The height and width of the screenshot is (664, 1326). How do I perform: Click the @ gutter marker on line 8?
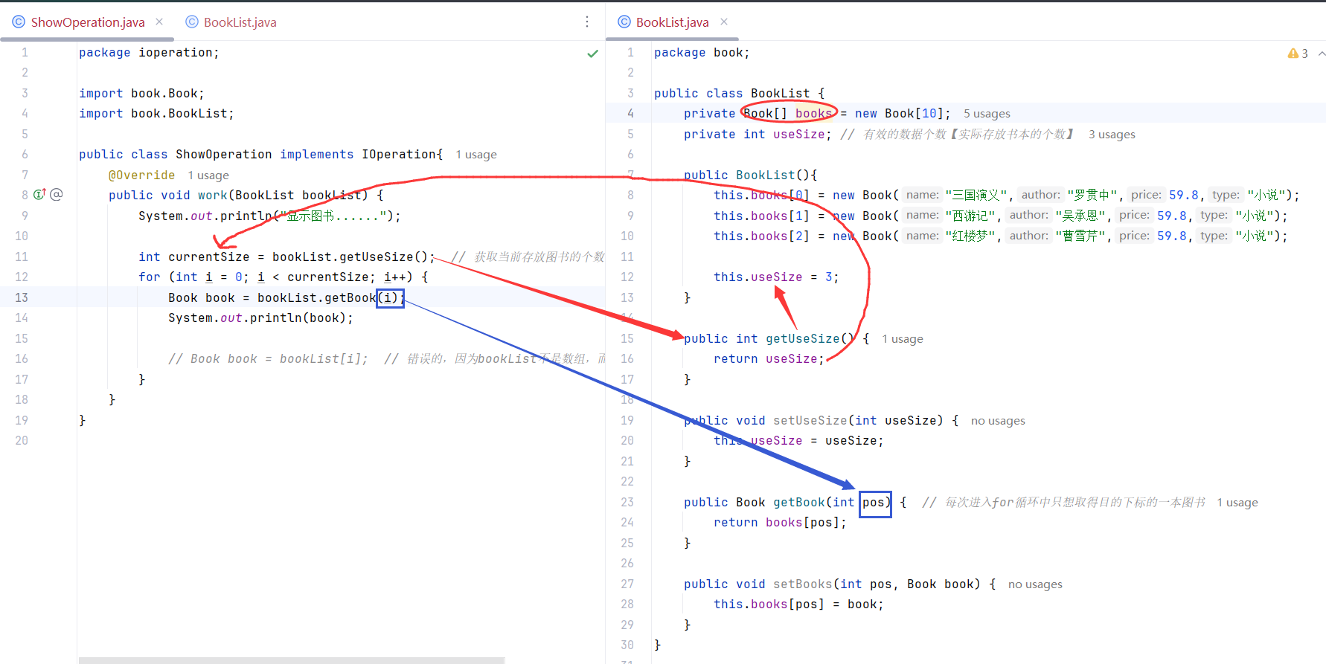57,195
